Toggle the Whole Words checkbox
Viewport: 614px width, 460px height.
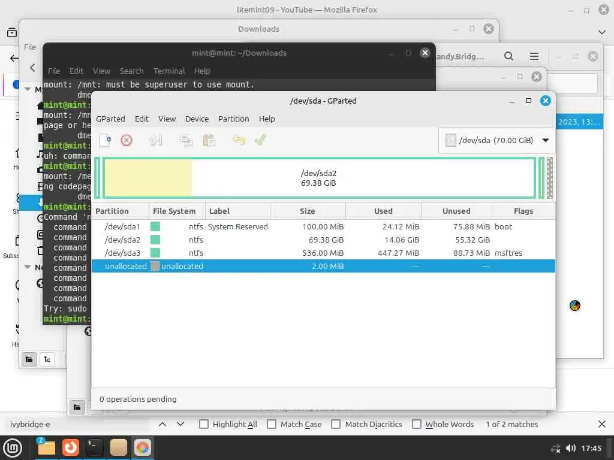(x=417, y=424)
